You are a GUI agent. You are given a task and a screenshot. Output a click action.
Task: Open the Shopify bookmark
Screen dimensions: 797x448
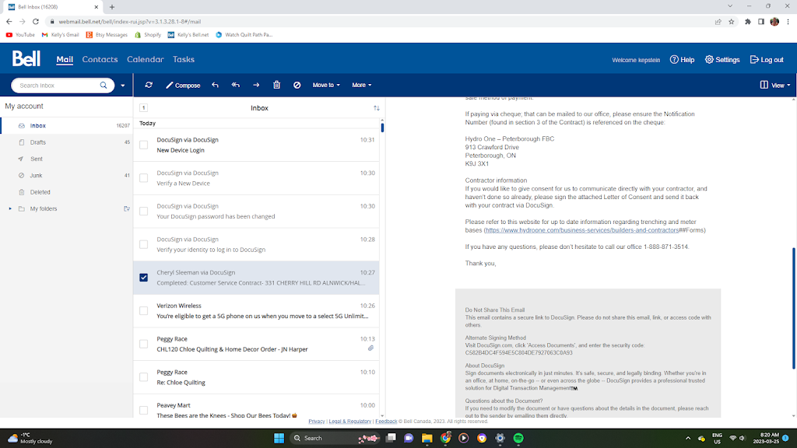click(148, 35)
